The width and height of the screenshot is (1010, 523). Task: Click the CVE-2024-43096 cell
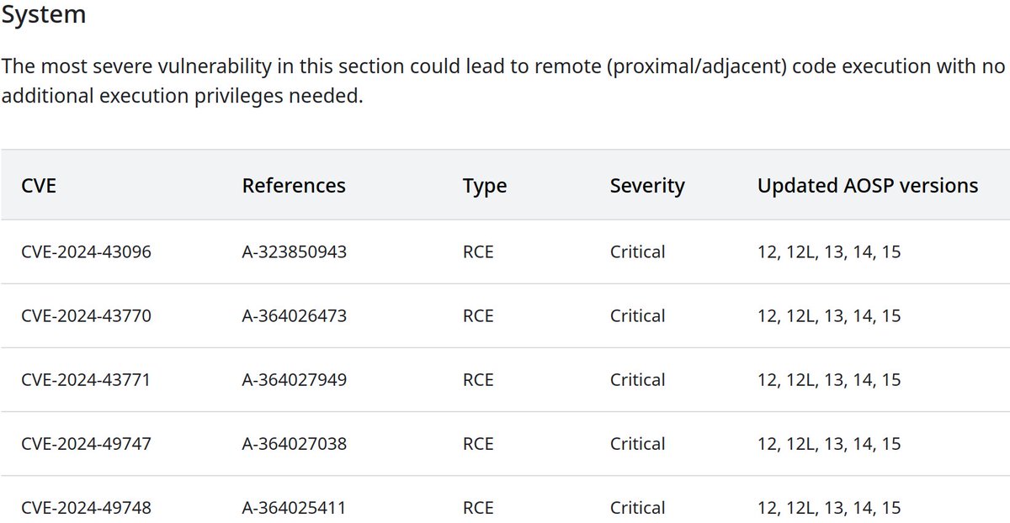(x=86, y=251)
